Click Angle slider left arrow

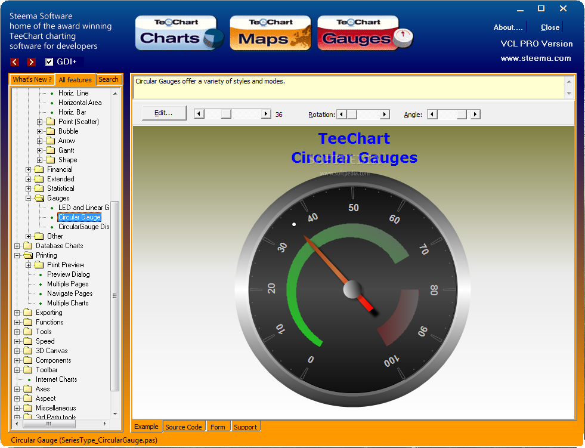point(432,115)
